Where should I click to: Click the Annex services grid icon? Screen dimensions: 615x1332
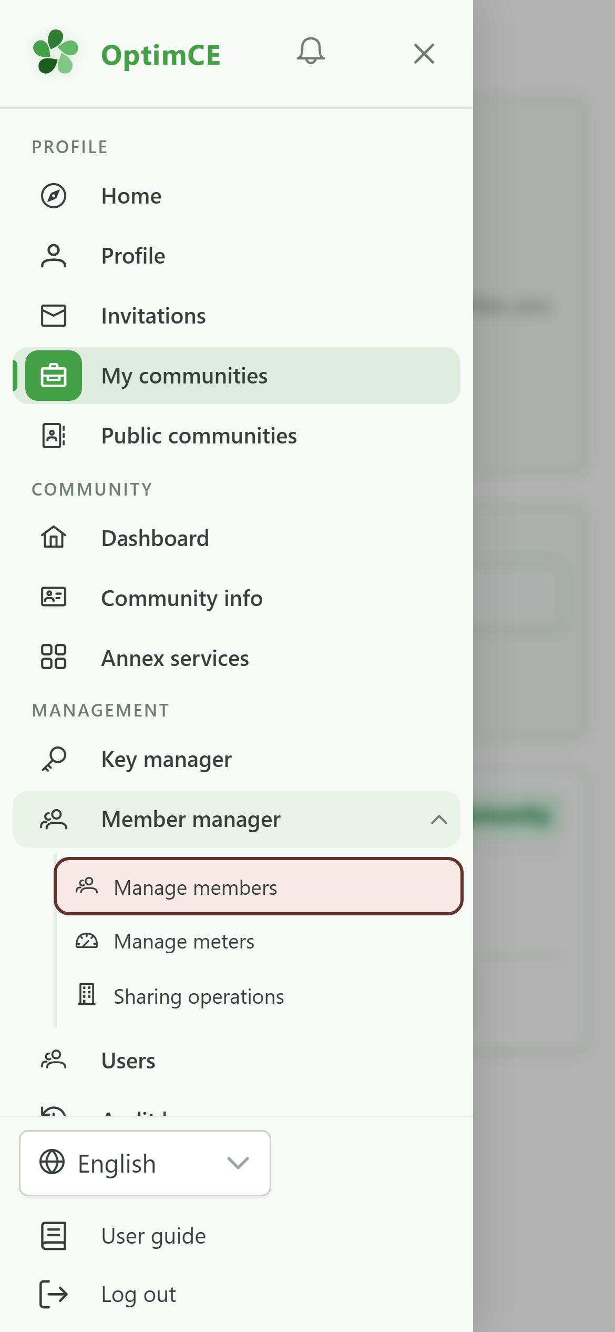click(54, 657)
